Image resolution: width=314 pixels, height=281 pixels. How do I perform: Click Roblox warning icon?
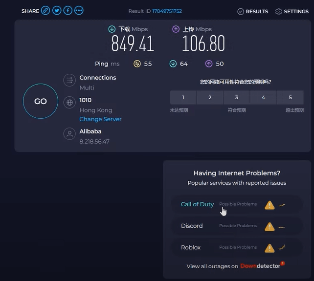click(x=269, y=248)
